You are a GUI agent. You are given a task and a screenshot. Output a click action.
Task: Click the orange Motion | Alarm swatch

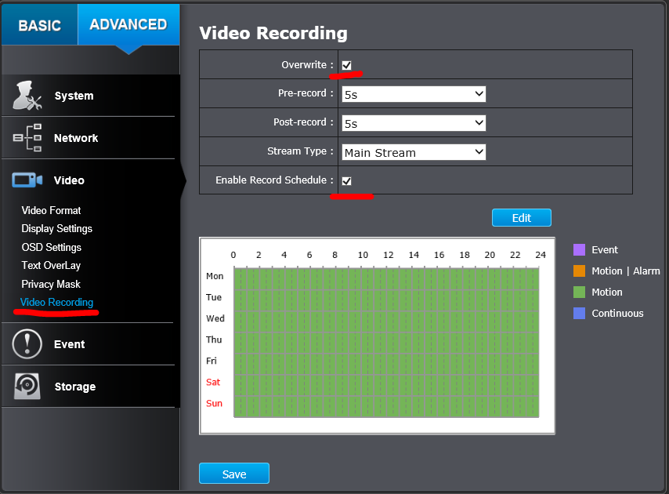579,271
